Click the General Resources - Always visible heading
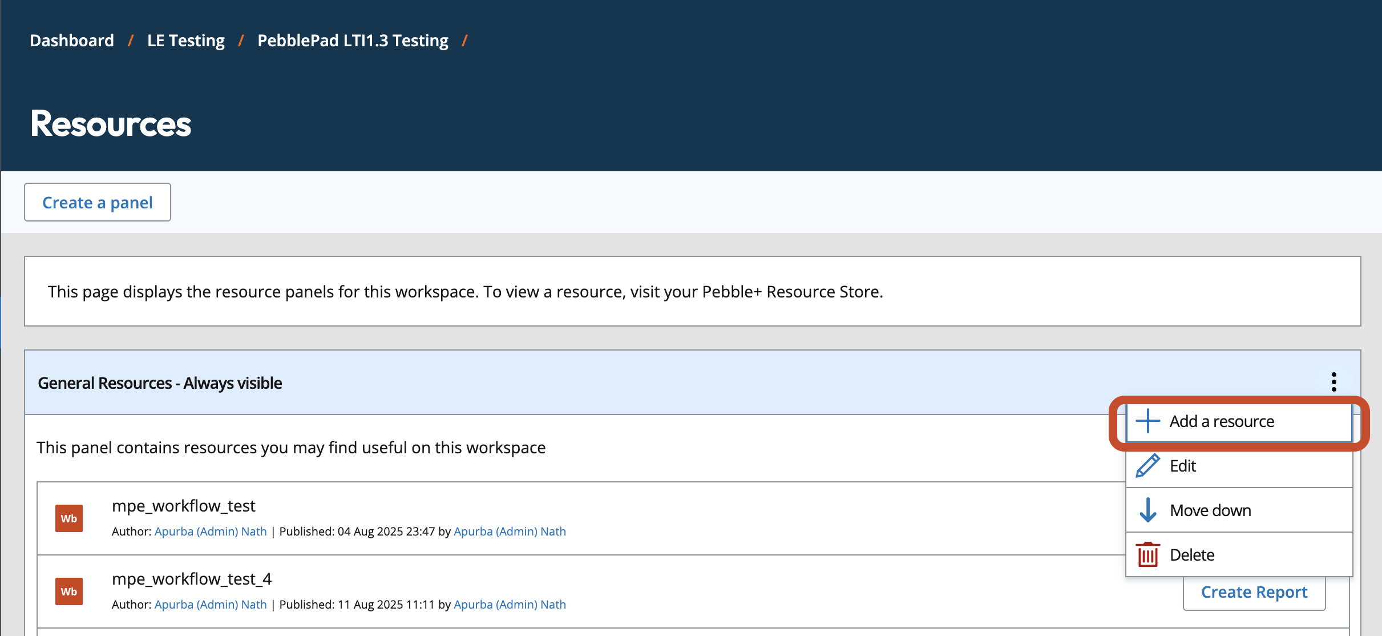Image resolution: width=1382 pixels, height=636 pixels. click(x=160, y=383)
